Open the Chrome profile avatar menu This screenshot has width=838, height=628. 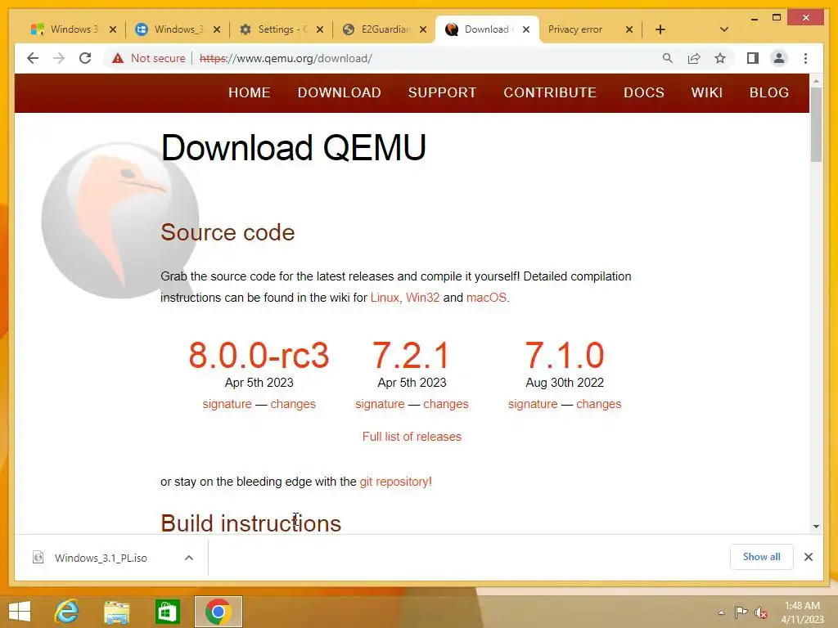tap(779, 58)
